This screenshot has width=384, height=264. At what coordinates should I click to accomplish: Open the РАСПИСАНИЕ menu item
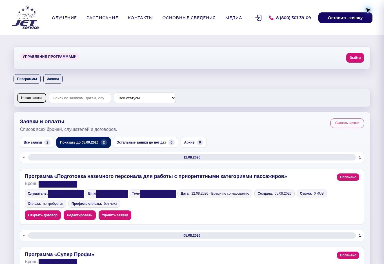[x=102, y=18]
